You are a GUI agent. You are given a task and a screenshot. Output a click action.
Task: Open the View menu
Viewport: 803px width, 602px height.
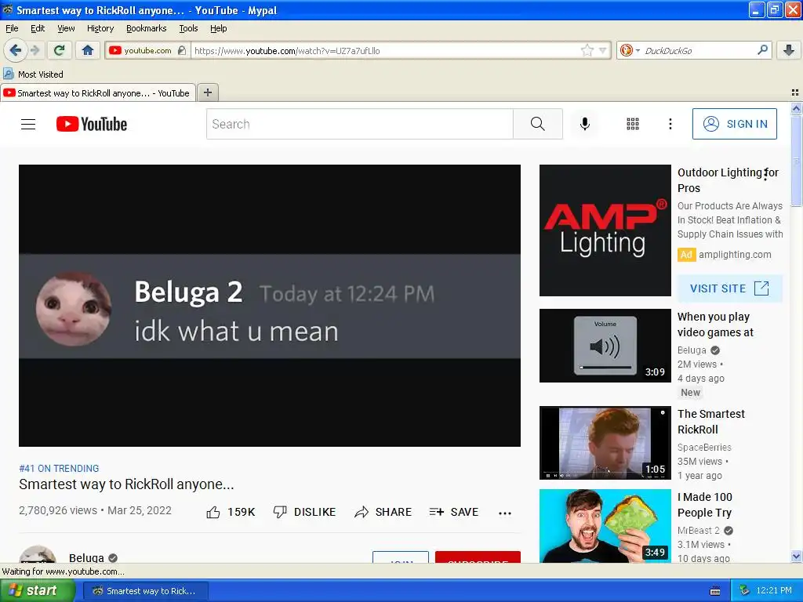tap(66, 28)
